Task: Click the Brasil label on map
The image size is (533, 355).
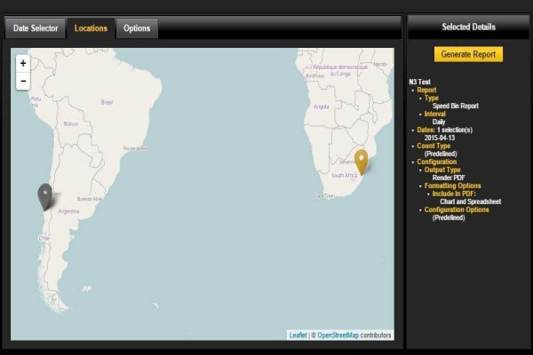Action: (x=107, y=102)
